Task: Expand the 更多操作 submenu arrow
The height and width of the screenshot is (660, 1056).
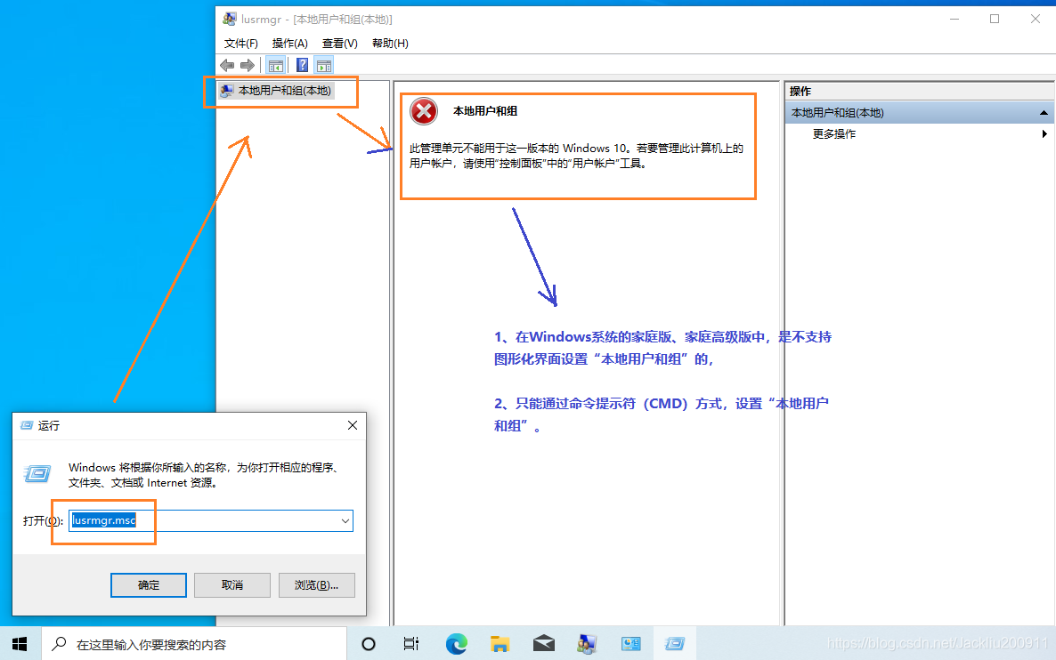Action: (1044, 134)
